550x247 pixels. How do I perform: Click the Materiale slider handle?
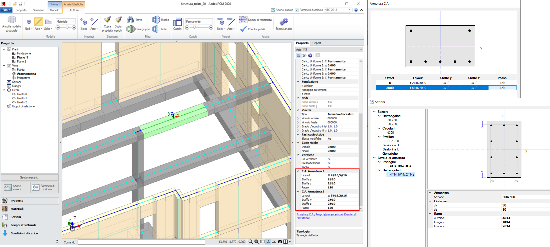pos(67,27)
